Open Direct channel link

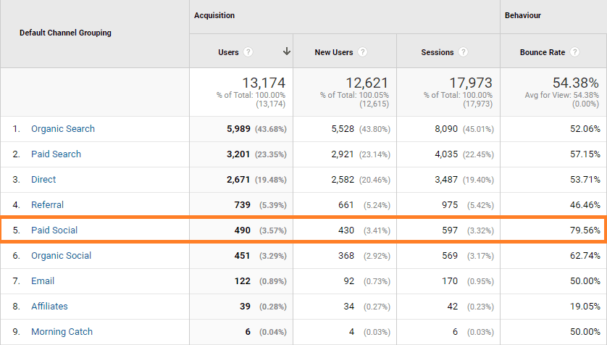[43, 179]
